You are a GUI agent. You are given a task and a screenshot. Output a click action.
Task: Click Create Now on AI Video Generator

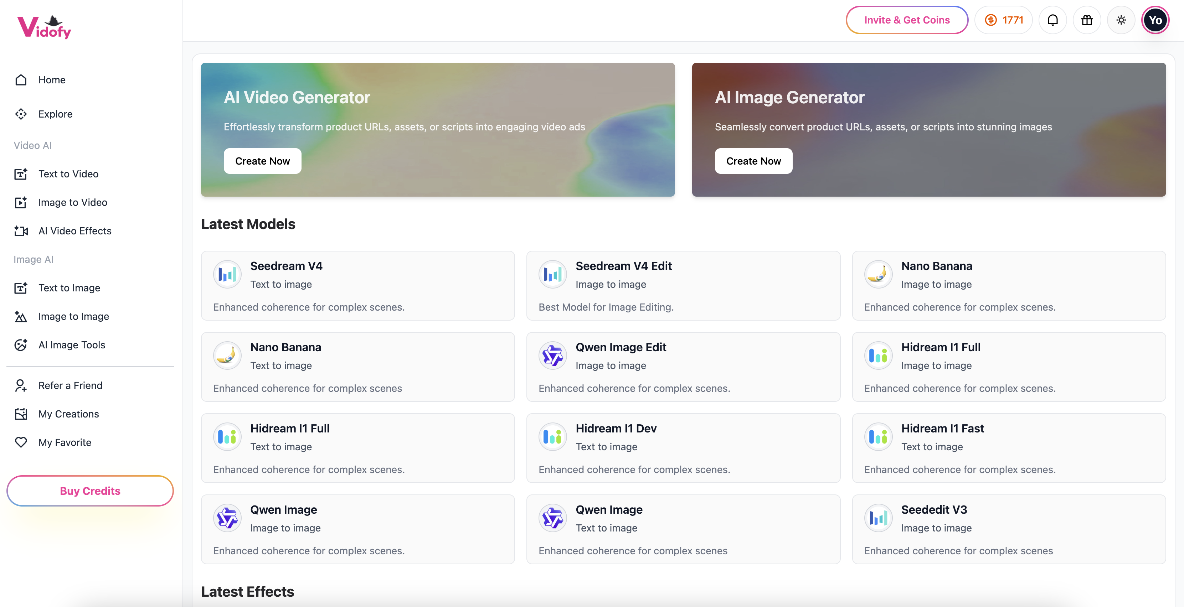coord(262,161)
